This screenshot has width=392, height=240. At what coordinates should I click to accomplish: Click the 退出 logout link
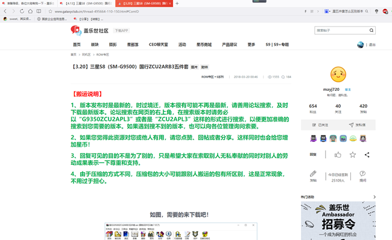[372, 45]
